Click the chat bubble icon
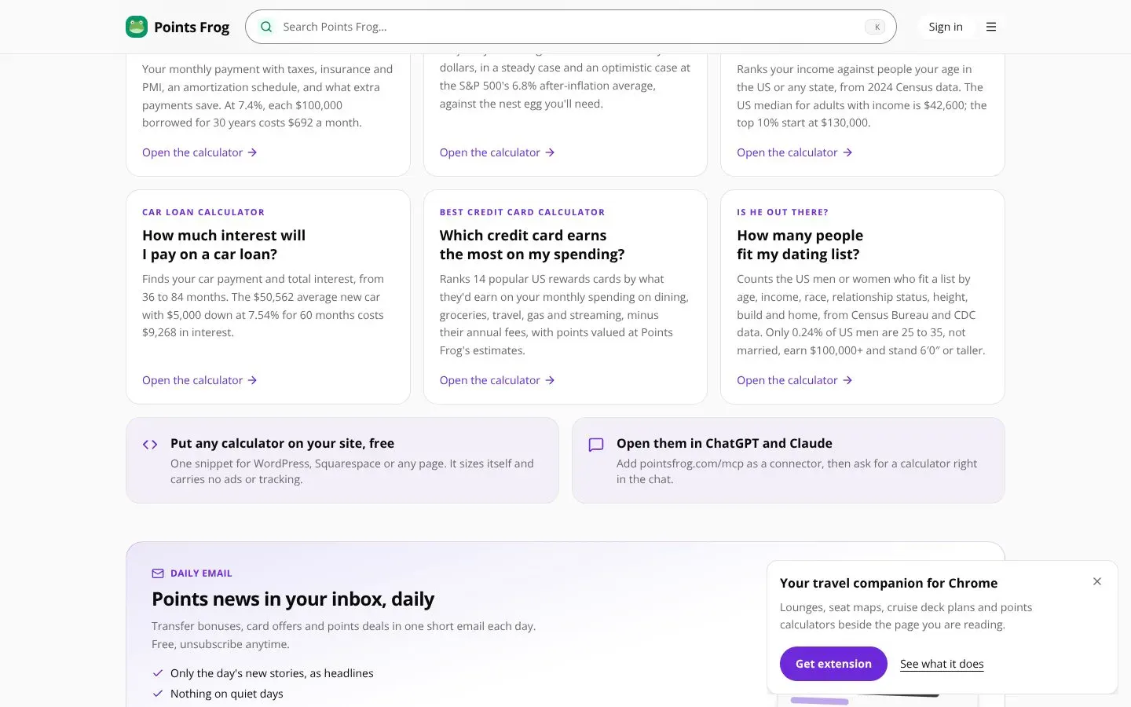 pos(596,445)
